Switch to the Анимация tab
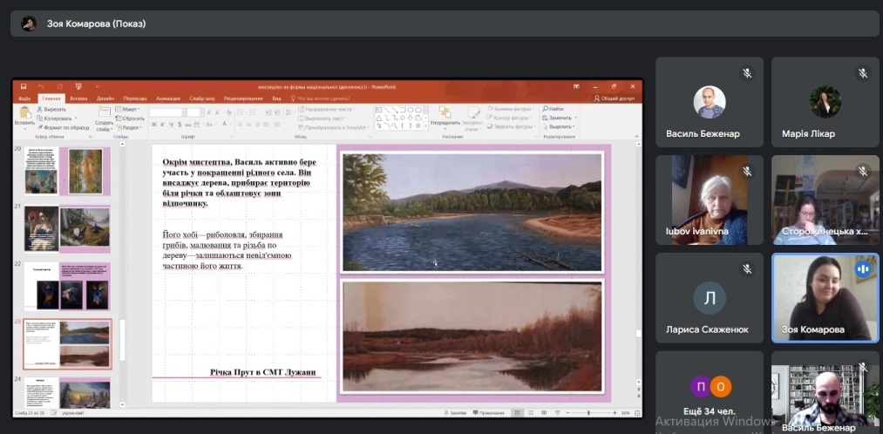Viewport: 883px width, 434px height. coord(168,98)
